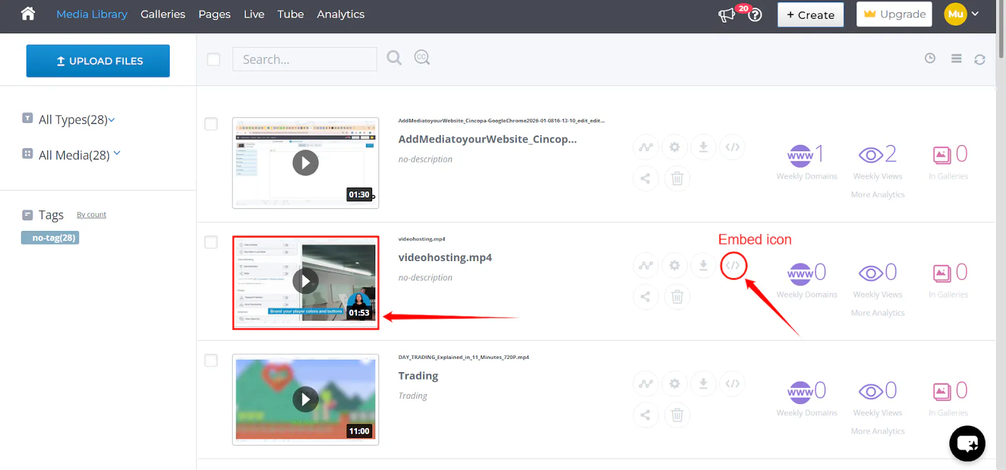Download the AddMediatoyourWebsite video

coord(704,147)
